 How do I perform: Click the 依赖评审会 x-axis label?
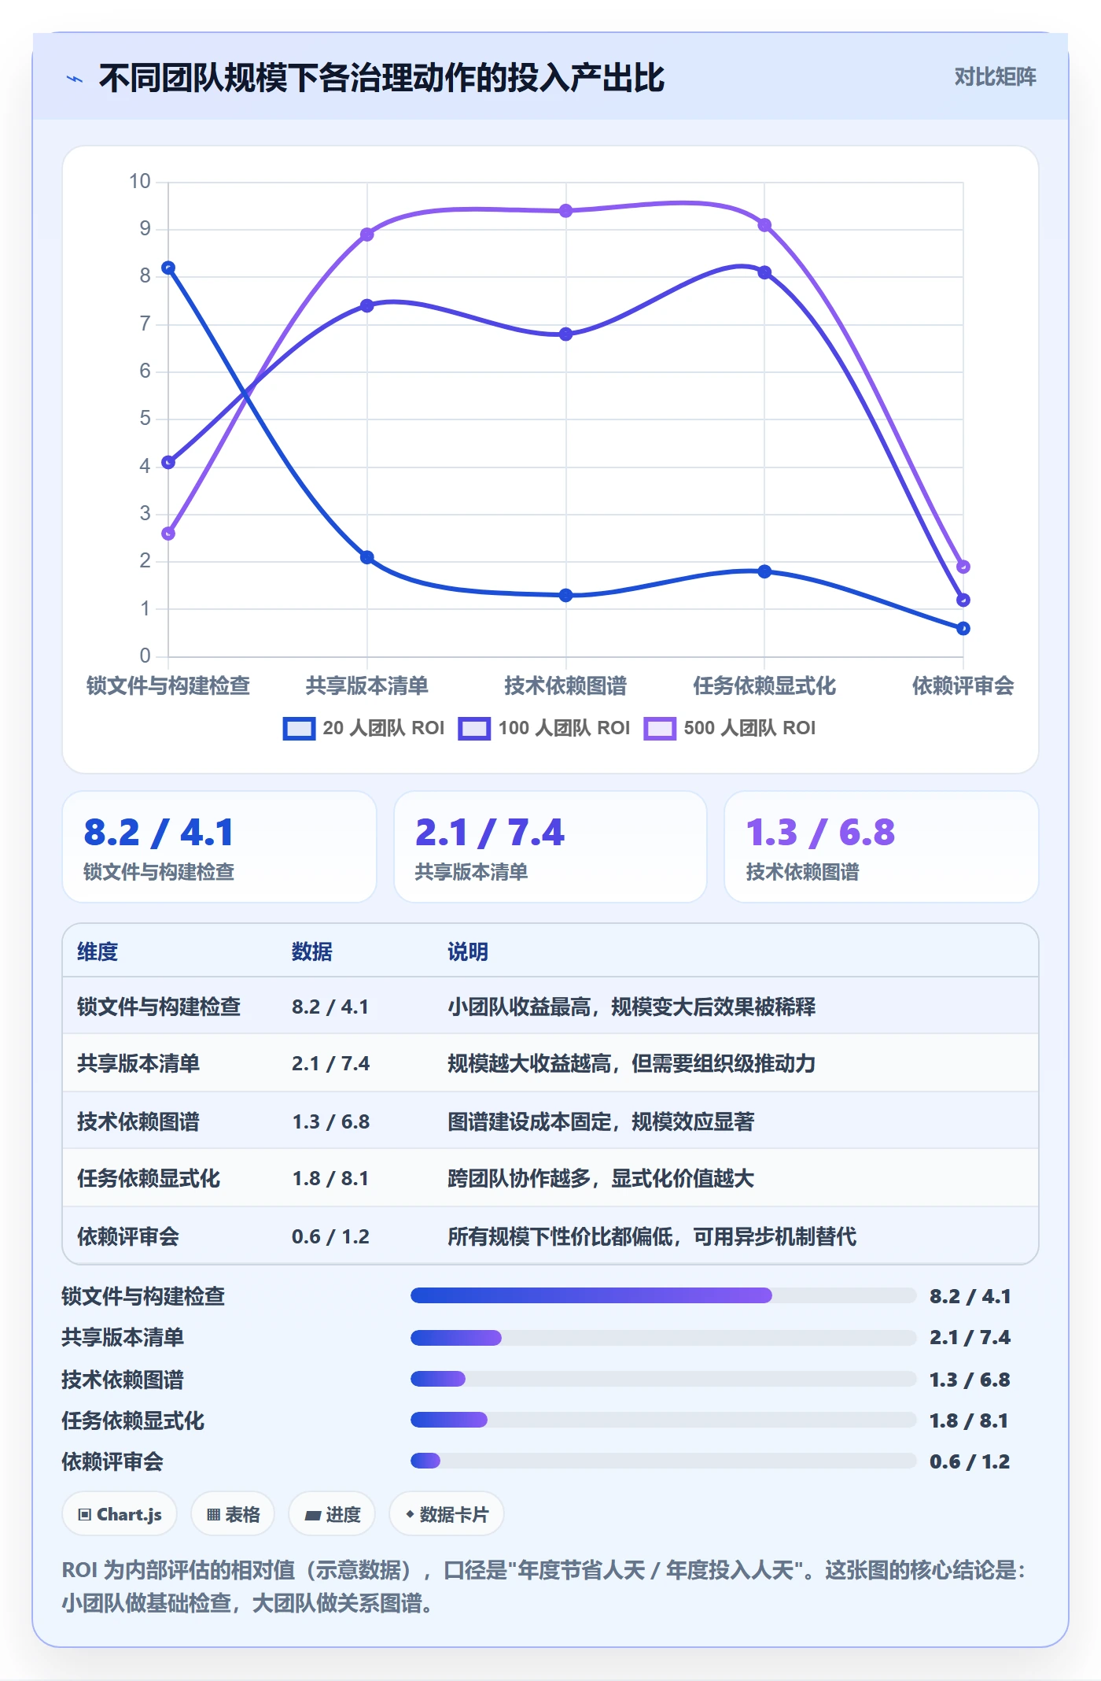[x=963, y=685]
